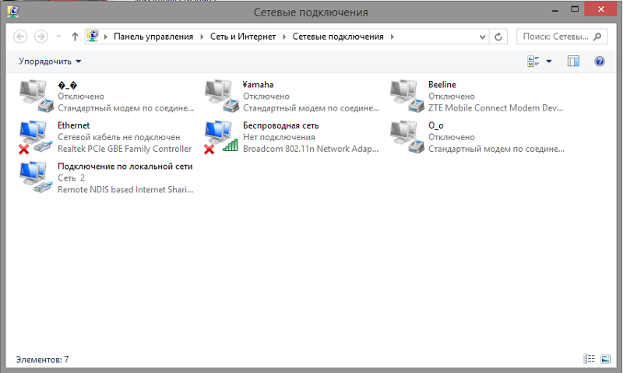
Task: Click the Сеть 2 status text
Action: pos(71,178)
